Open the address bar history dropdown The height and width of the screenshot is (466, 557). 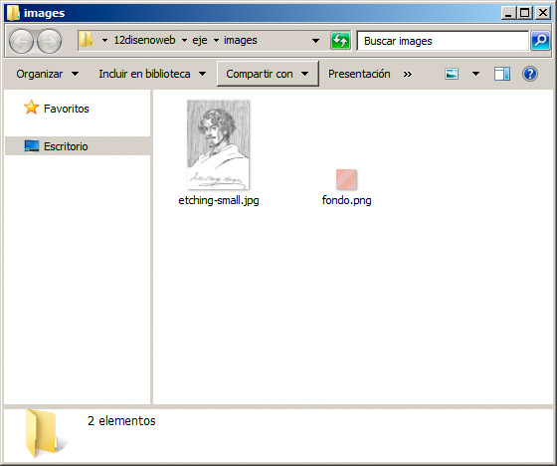pos(315,41)
